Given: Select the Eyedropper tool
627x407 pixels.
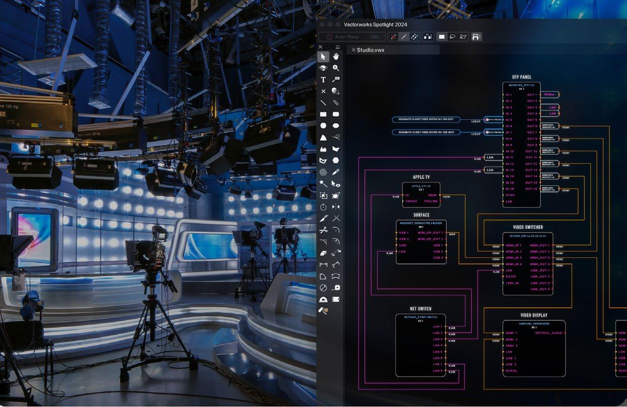Looking at the screenshot, I should tap(336, 172).
